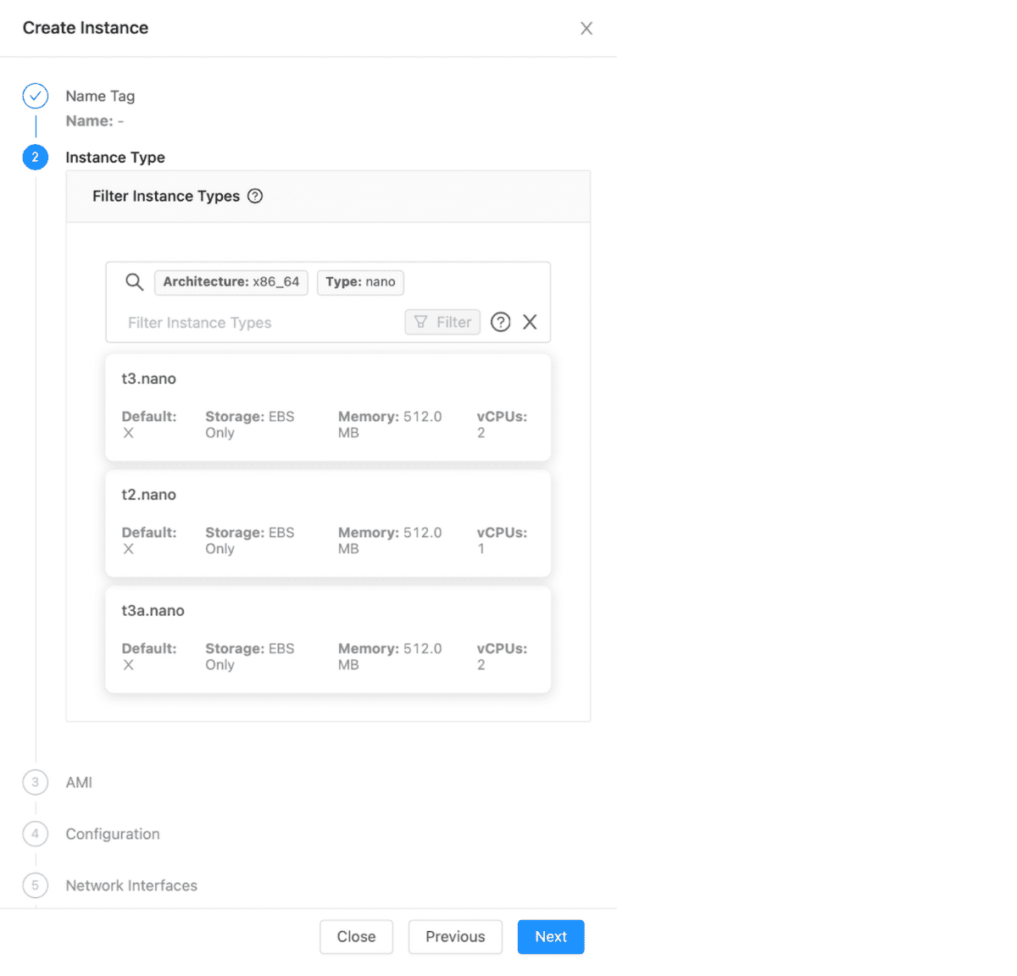
Task: Click the Memory value in the t3.nano card
Action: [390, 424]
